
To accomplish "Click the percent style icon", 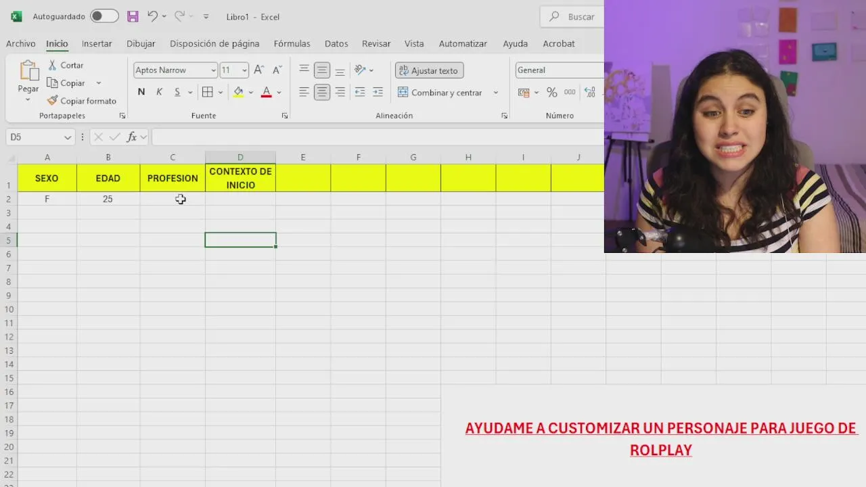I will click(x=552, y=92).
